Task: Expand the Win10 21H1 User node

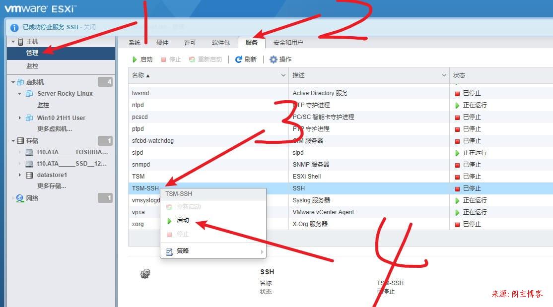Action: tap(20, 118)
